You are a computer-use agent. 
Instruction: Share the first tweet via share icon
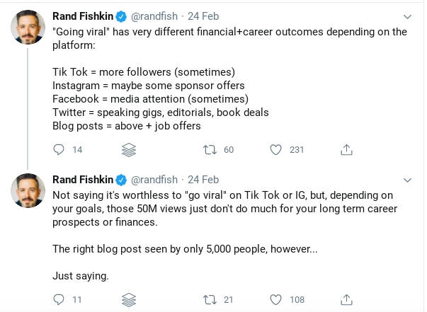point(346,149)
